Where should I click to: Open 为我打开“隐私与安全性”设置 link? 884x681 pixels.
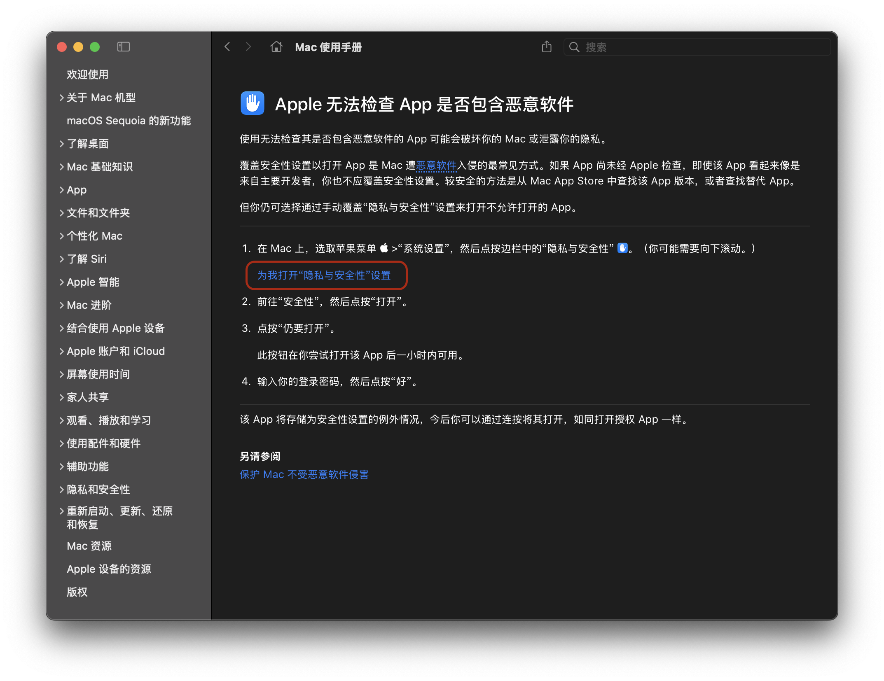326,275
